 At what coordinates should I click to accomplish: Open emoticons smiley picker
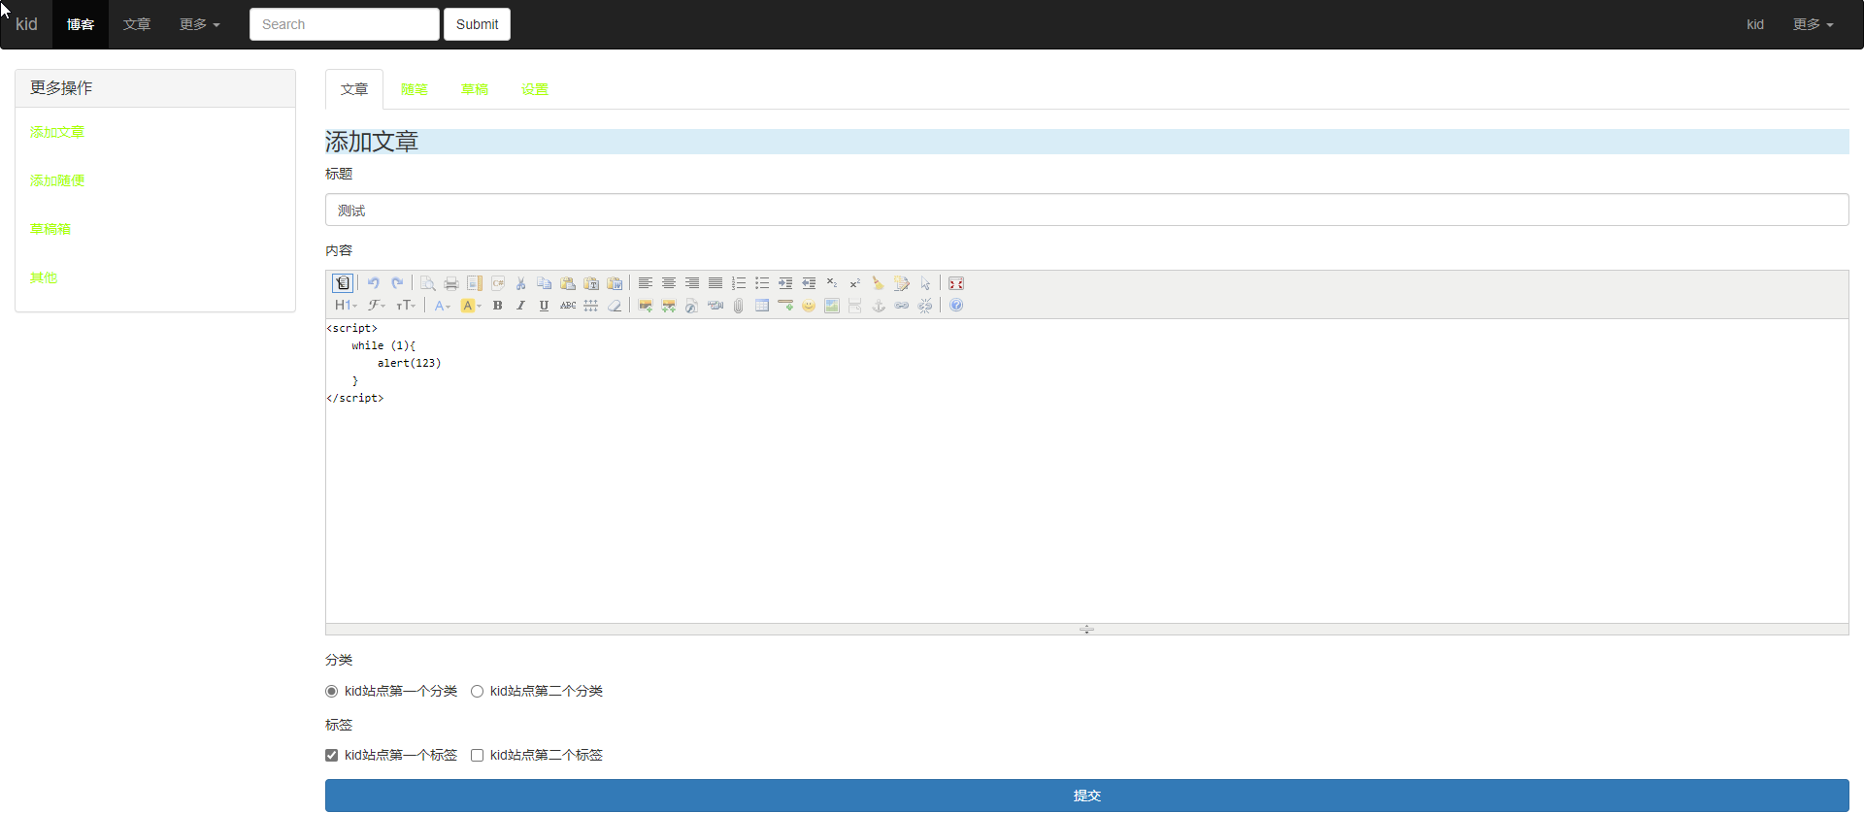pos(809,306)
